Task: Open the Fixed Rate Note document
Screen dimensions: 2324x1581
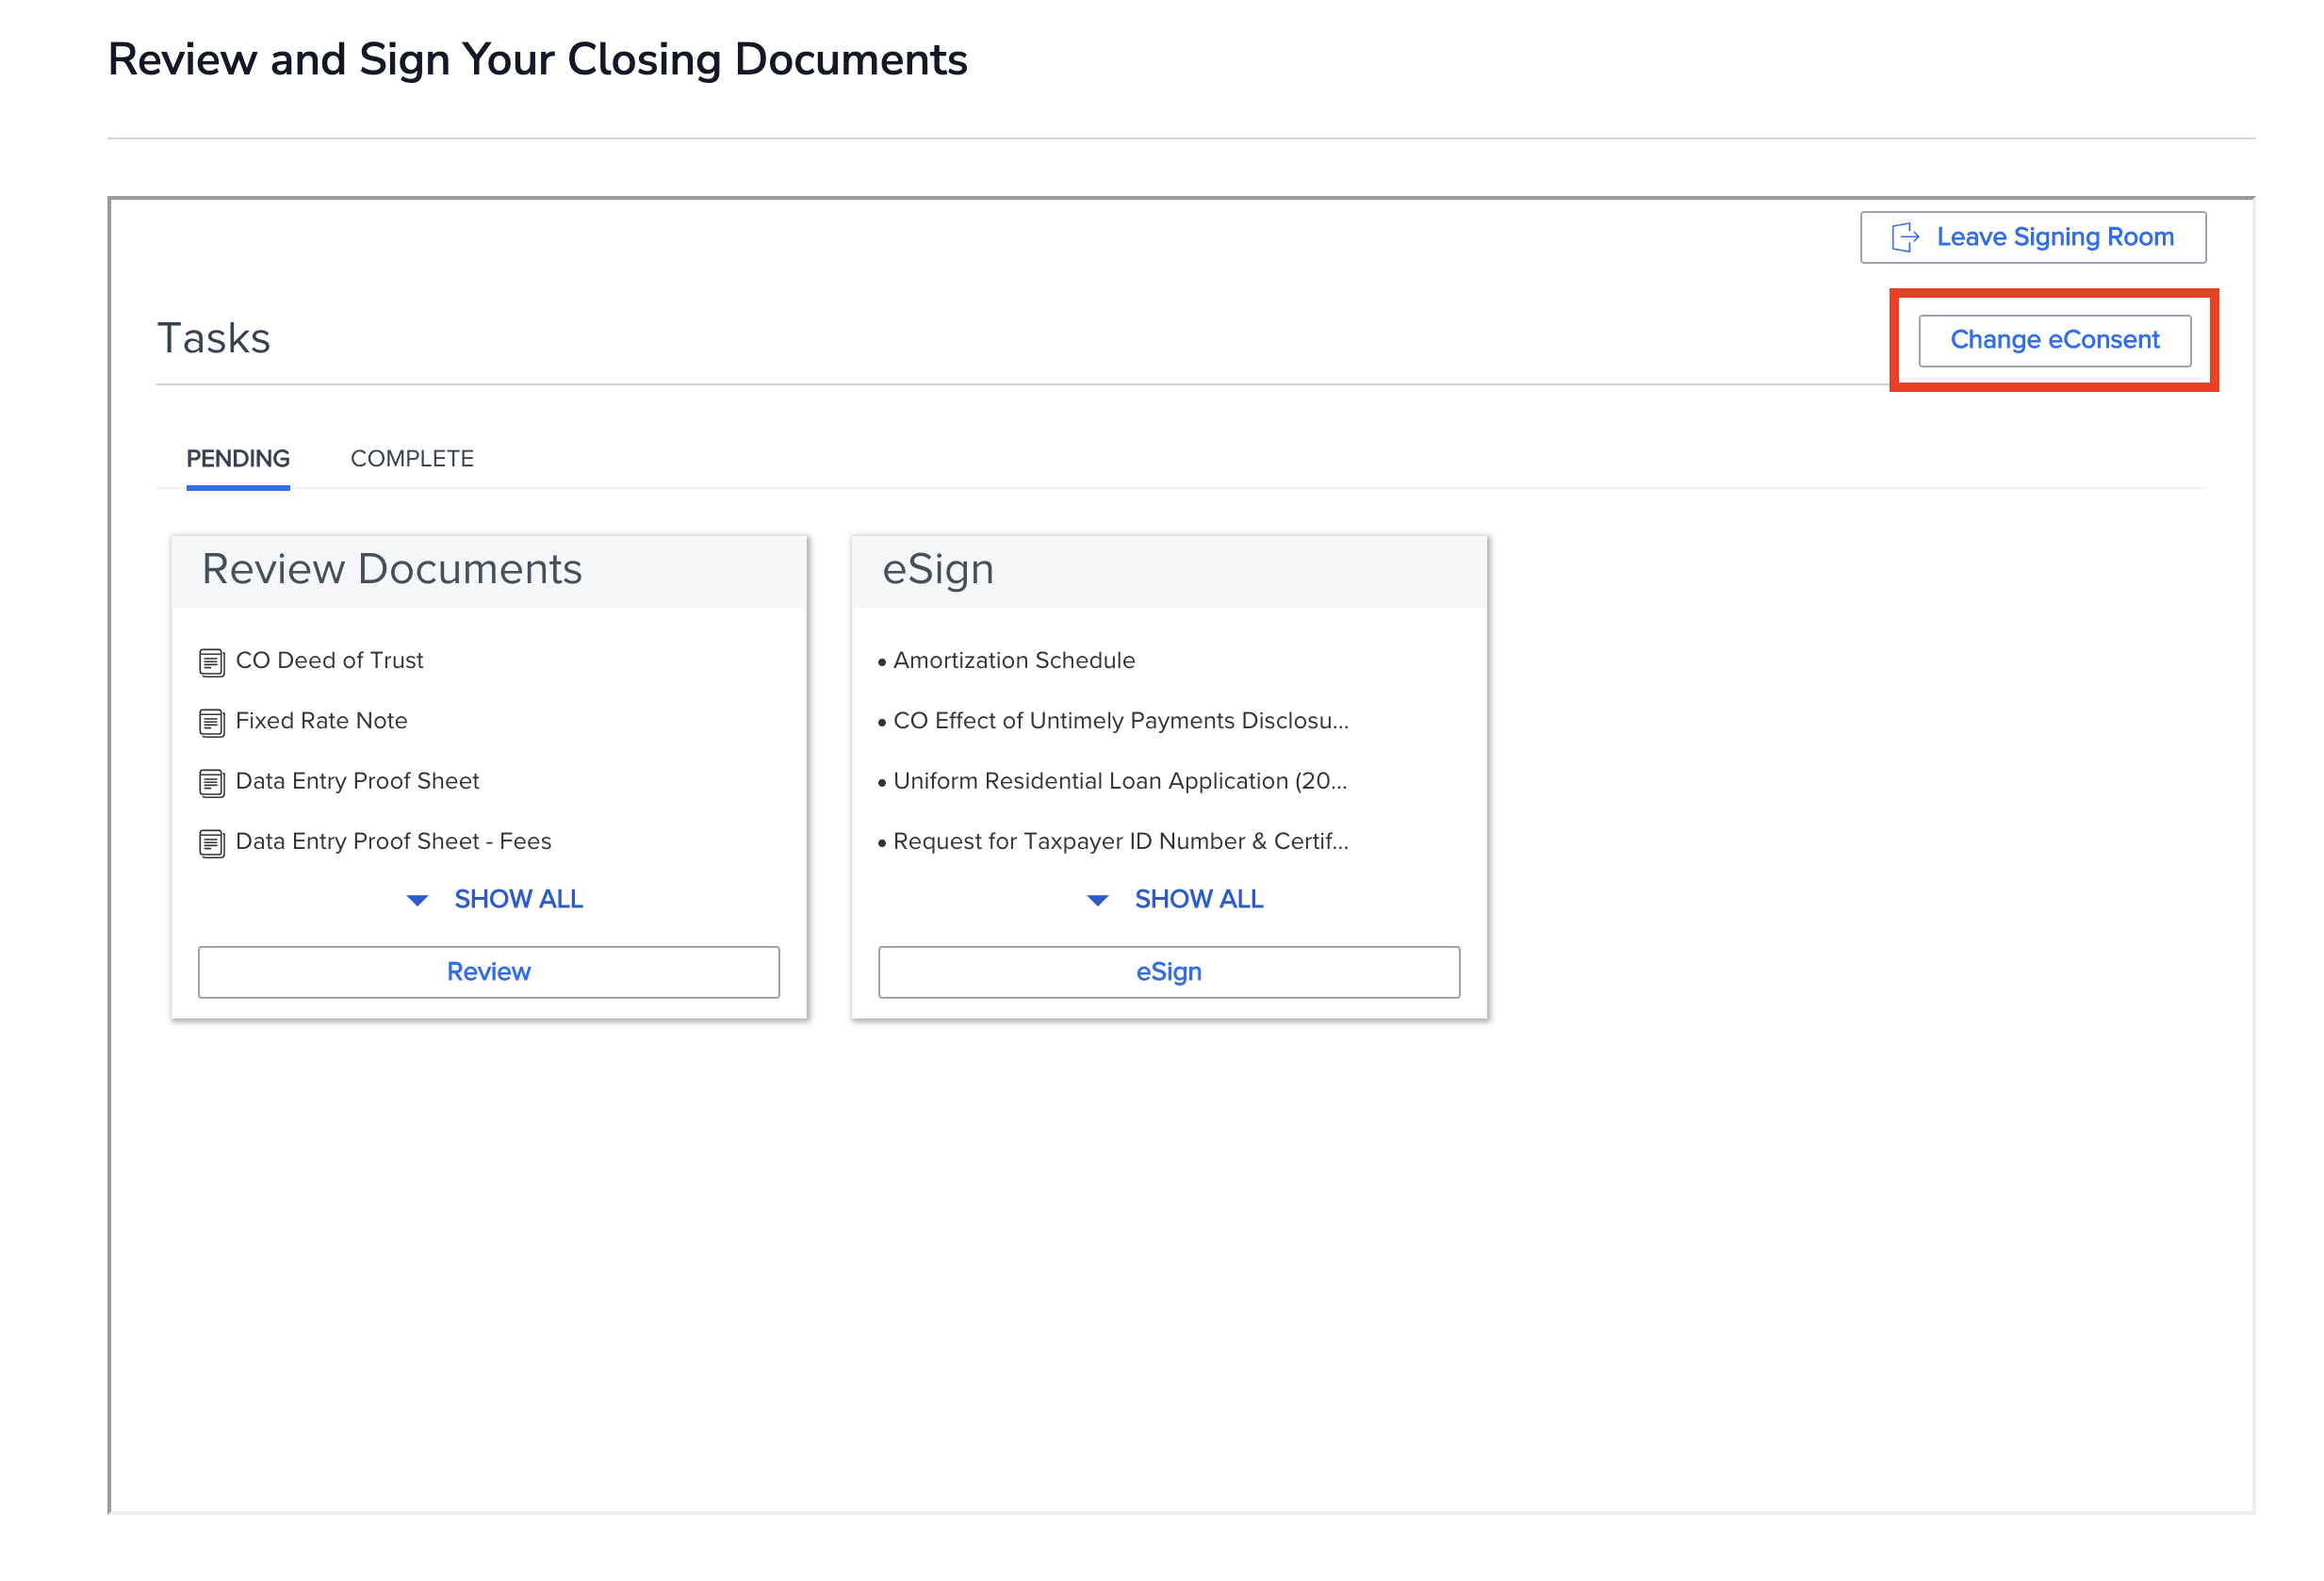Action: [x=321, y=720]
